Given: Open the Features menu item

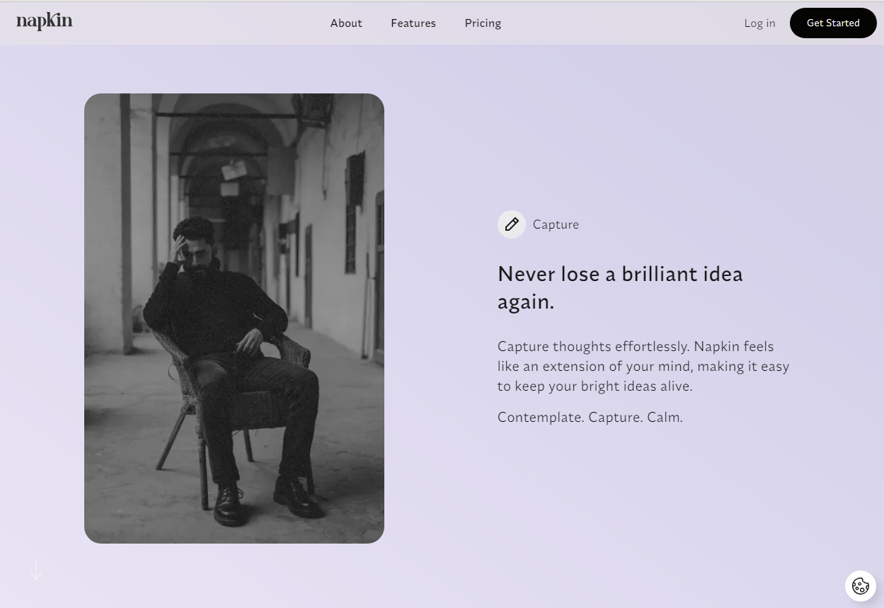Looking at the screenshot, I should coord(413,23).
